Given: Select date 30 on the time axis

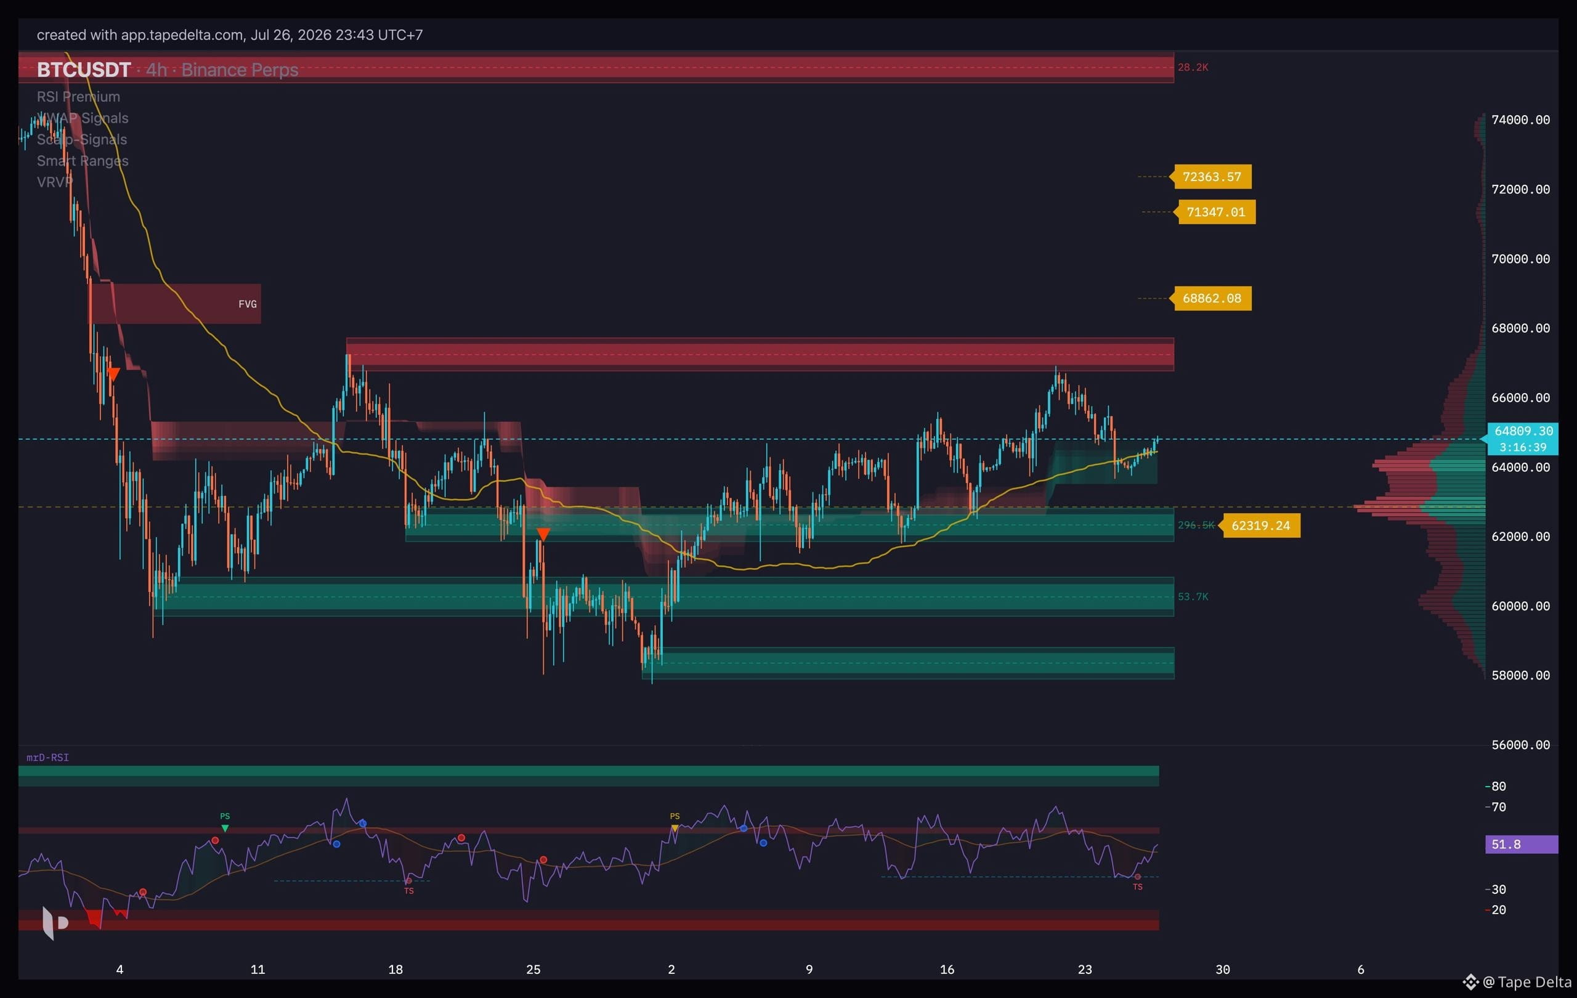Looking at the screenshot, I should point(1223,969).
